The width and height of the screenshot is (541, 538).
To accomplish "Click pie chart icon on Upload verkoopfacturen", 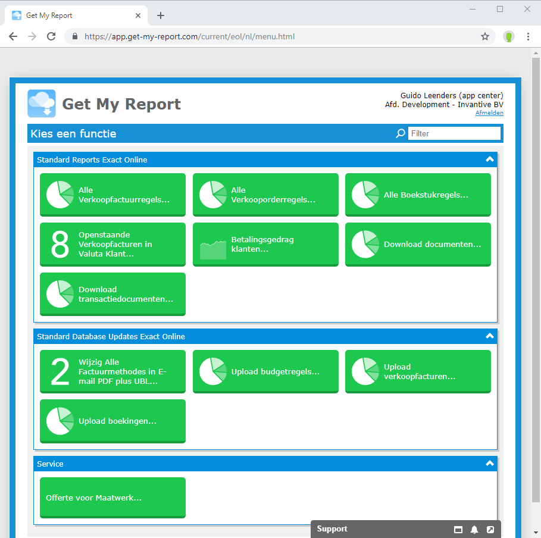I will (x=365, y=371).
